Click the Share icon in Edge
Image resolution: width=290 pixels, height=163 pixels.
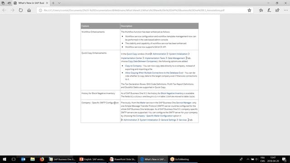[x=277, y=10]
